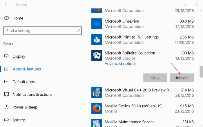This screenshot has height=127, width=203.
Task: Click the 23/12/2016 install date
Action: coord(184,111)
